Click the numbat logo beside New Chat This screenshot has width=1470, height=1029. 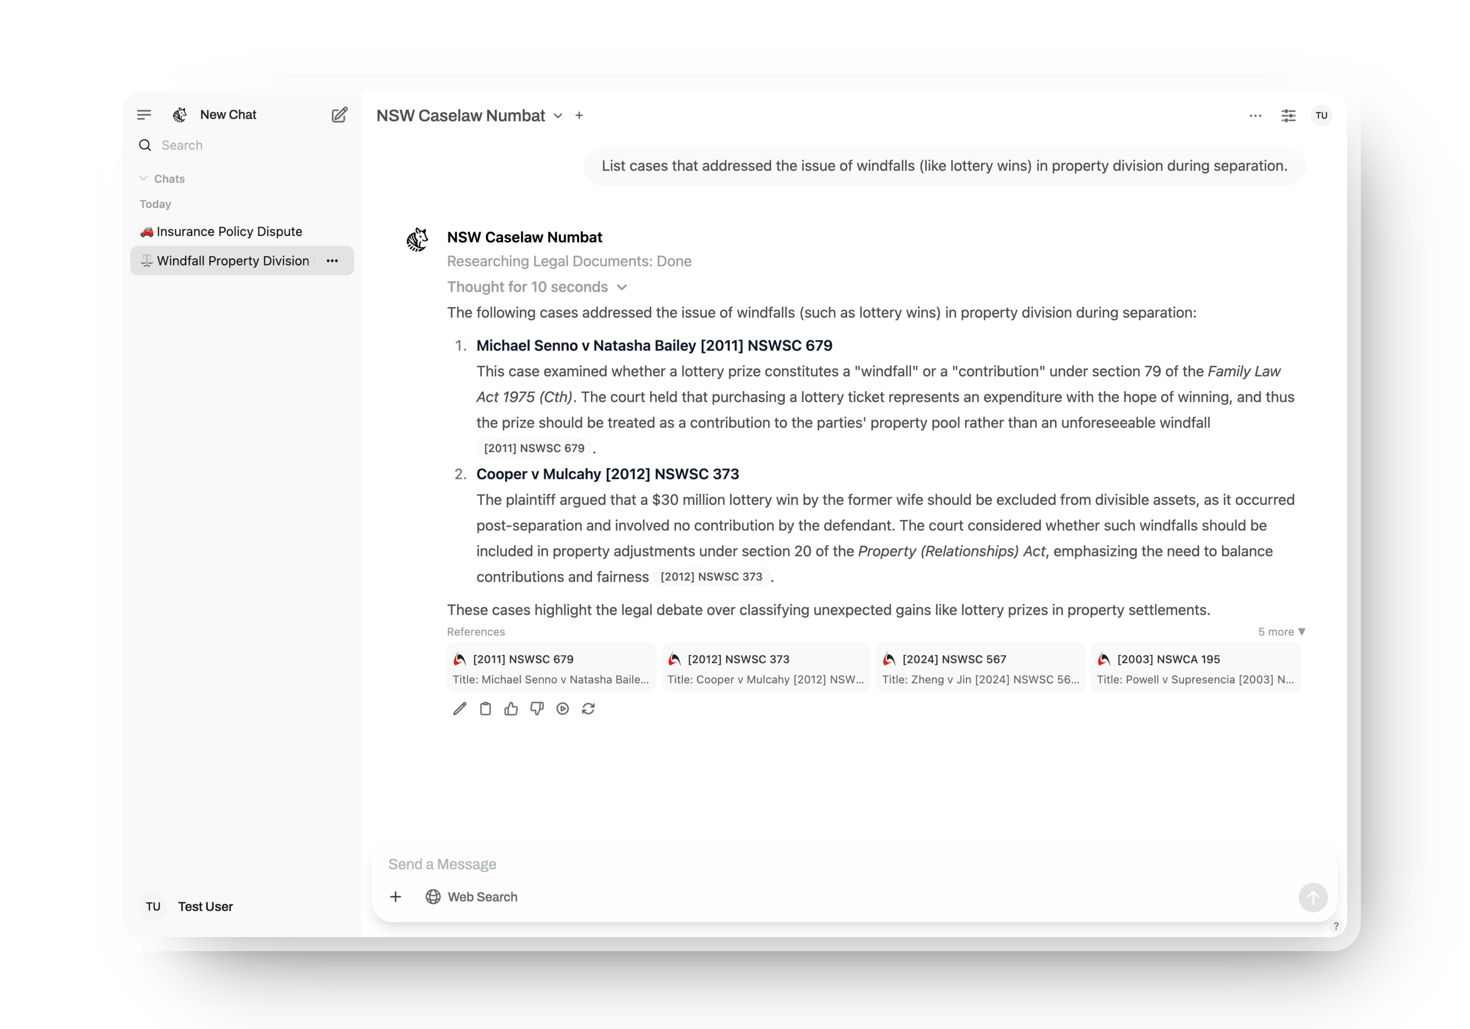click(x=180, y=115)
